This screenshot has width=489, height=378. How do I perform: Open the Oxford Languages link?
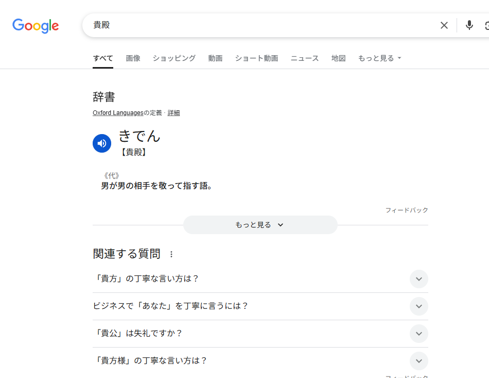coord(118,113)
